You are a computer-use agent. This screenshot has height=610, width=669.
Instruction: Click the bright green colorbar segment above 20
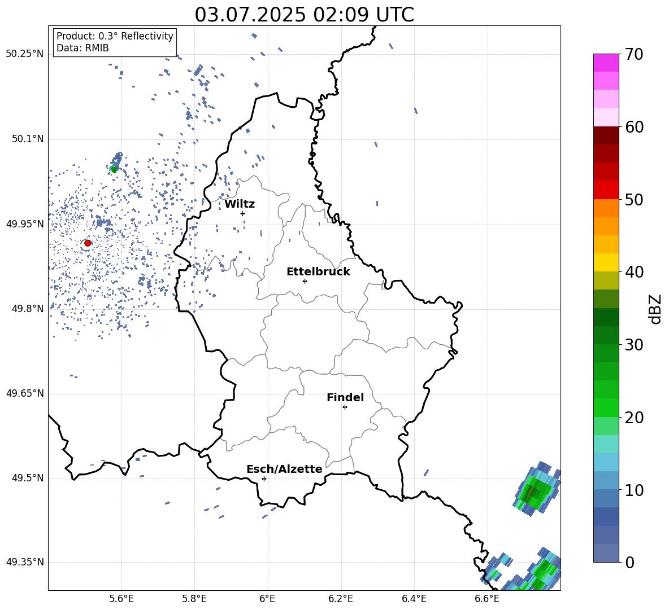[x=606, y=407]
